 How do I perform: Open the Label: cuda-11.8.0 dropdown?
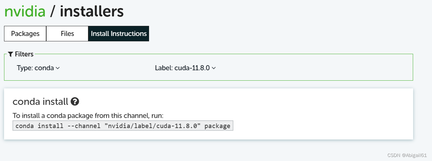click(x=185, y=68)
